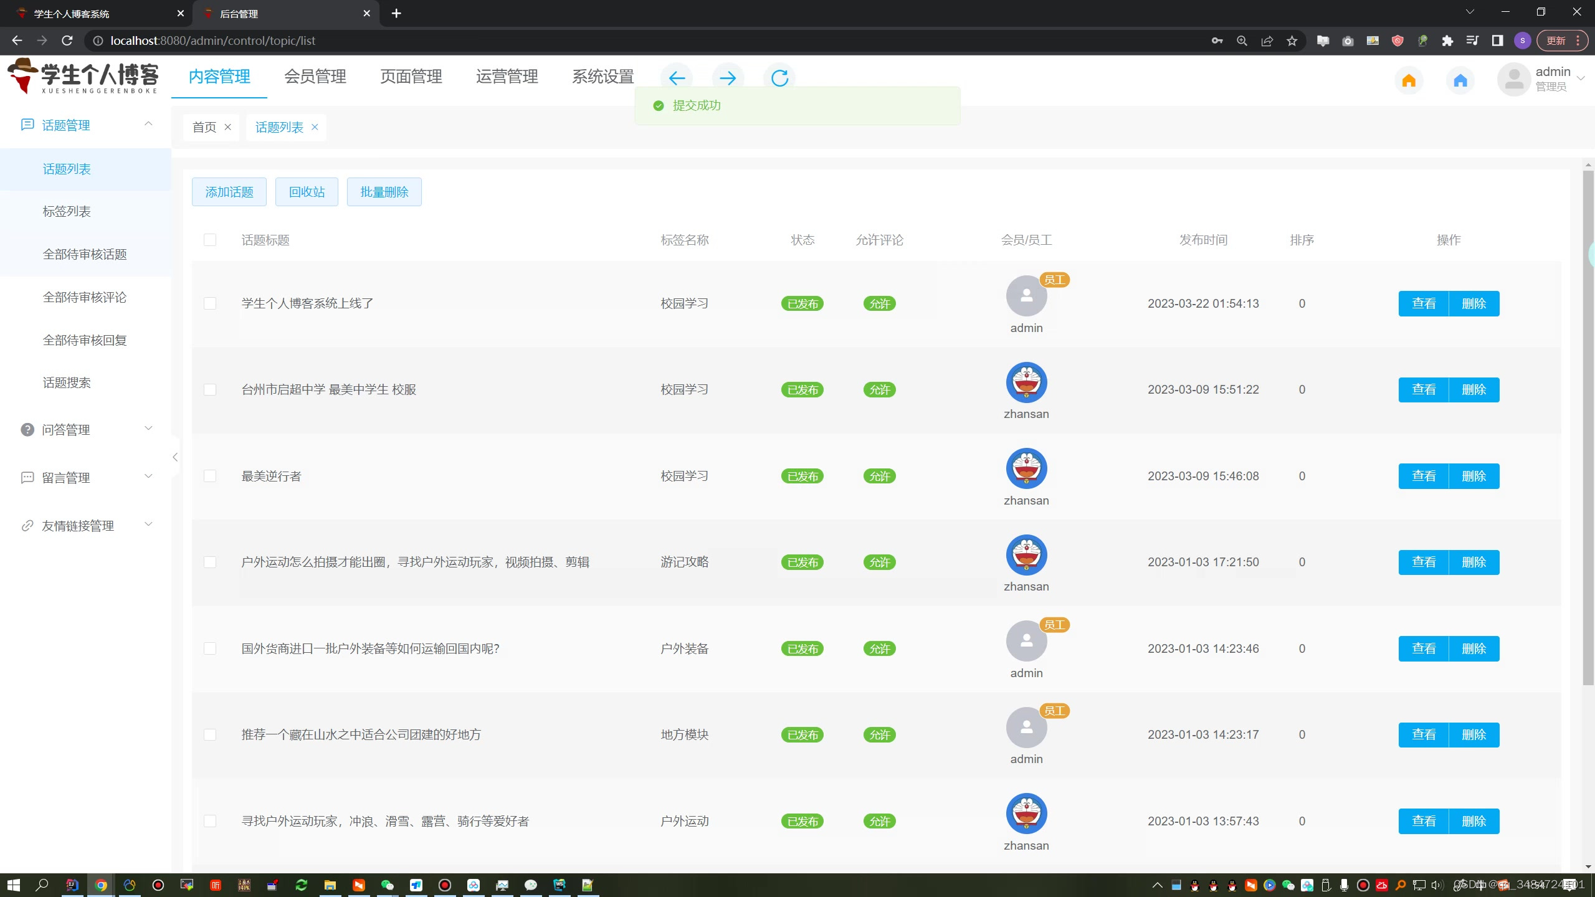Toggle the select-all checkbox in table header
The height and width of the screenshot is (897, 1595).
pos(210,240)
